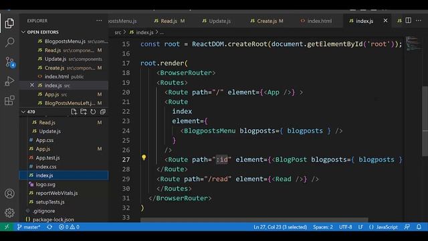Open reportWebVitals.js in the file tree
The width and height of the screenshot is (428, 241).
tap(64, 193)
